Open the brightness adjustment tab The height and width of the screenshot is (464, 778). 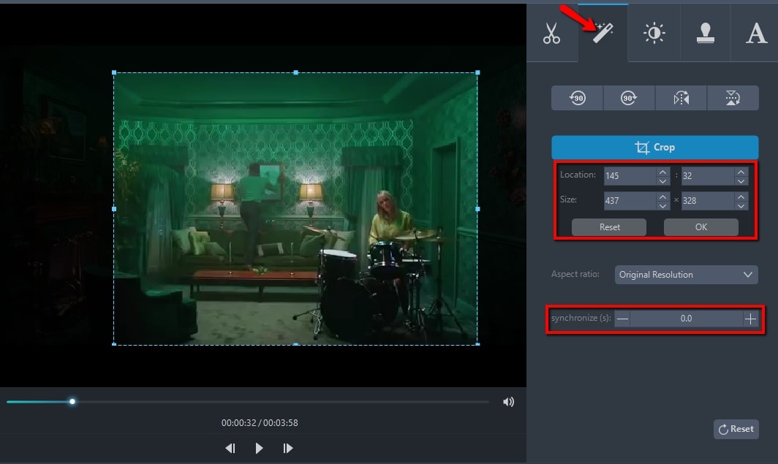[654, 33]
